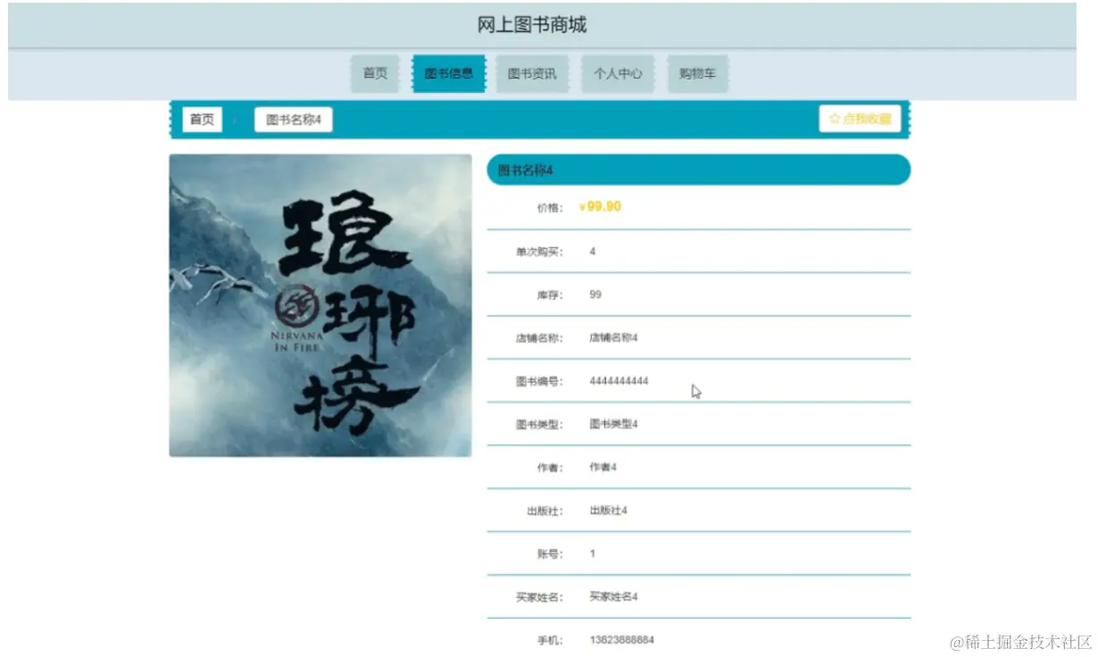Click the 账号 value 1
The width and height of the screenshot is (1098, 657).
pos(593,553)
